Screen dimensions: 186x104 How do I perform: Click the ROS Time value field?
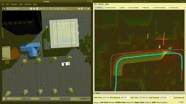[106, 98]
